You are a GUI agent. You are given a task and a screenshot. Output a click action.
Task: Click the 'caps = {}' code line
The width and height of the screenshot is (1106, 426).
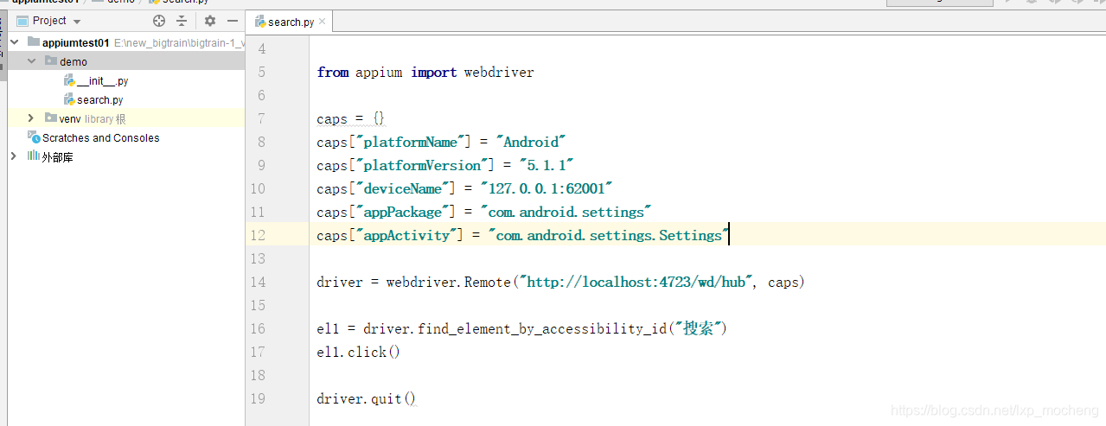tap(350, 119)
